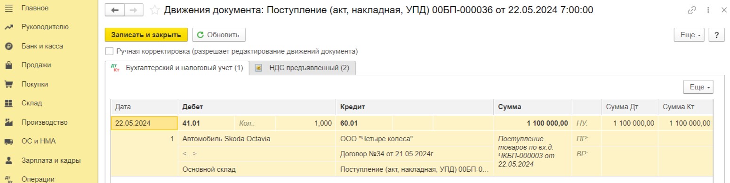The height and width of the screenshot is (183, 730).
Task: Click the Обновить refresh button
Action: 218,35
